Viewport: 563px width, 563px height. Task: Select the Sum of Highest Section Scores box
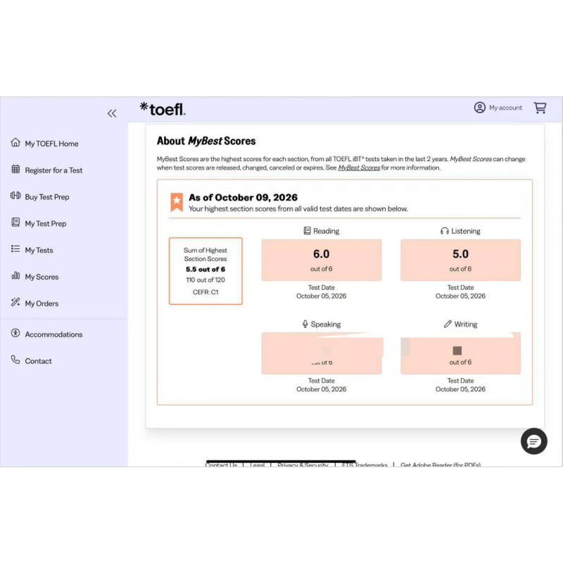pos(205,271)
